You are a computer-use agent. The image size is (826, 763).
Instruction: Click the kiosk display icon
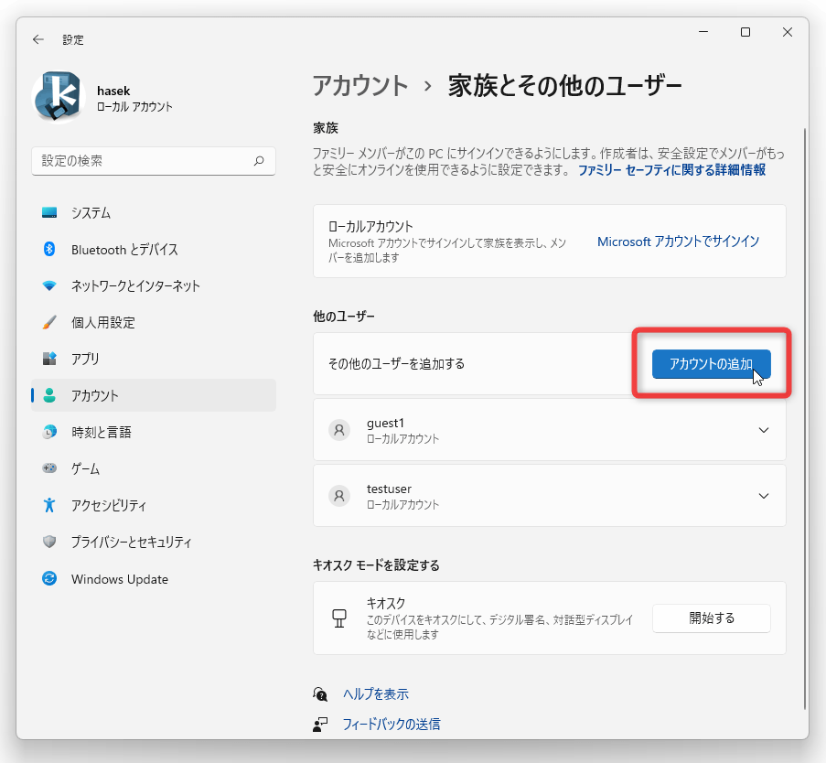pos(339,618)
